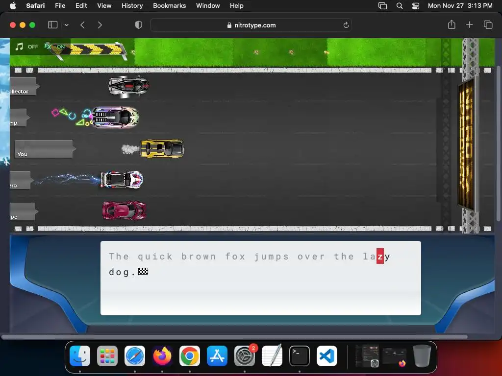Click the dark red car in bottom lane

coord(124,211)
